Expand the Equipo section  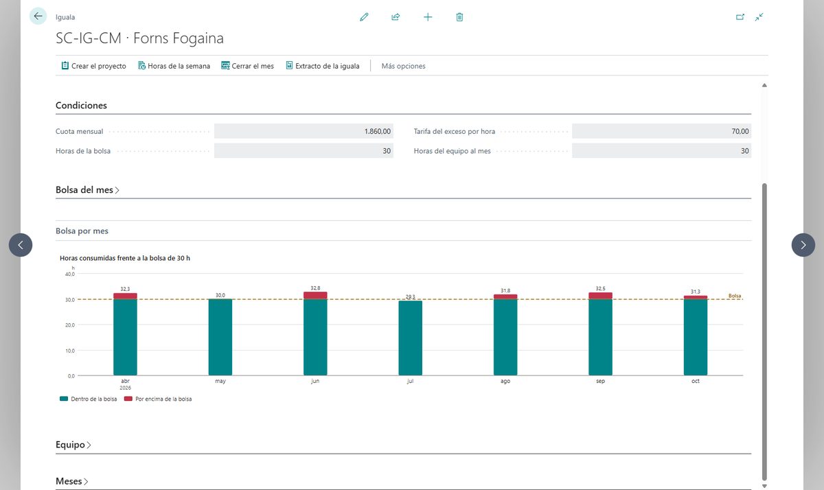(73, 445)
